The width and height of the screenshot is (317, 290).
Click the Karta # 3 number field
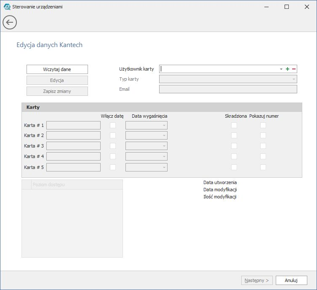[73, 146]
